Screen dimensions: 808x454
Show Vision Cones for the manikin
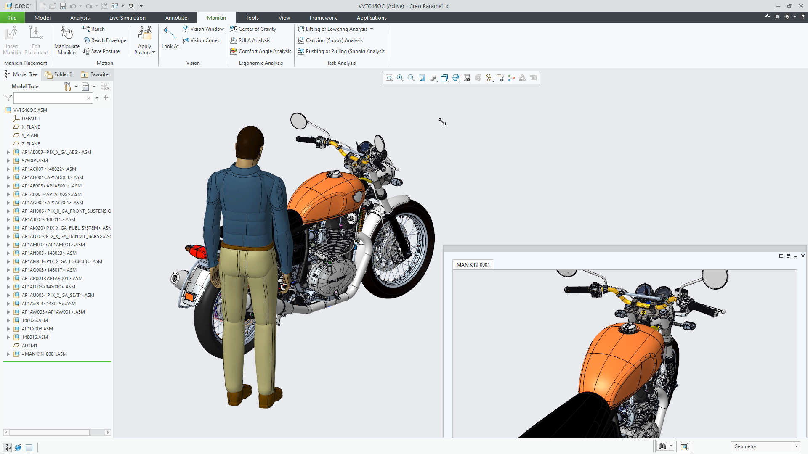pos(201,40)
